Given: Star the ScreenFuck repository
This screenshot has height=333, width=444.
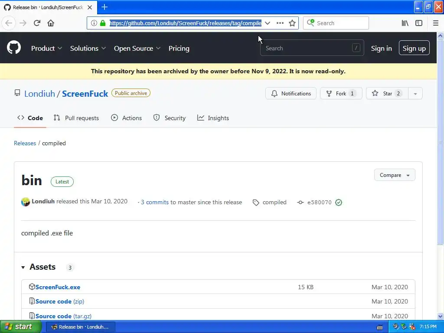Looking at the screenshot, I should click(387, 94).
